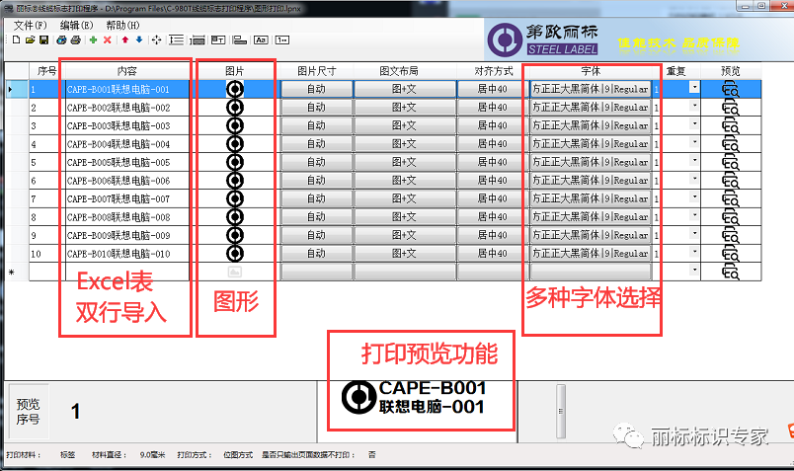Delete row with the red X icon
Screen dimensions: 794x471
[108, 40]
